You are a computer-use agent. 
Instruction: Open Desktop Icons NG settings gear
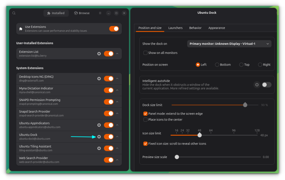tap(99, 78)
